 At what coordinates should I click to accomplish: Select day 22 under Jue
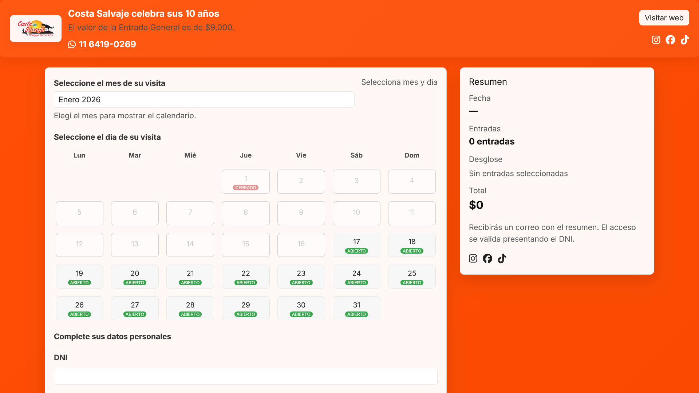pyautogui.click(x=246, y=276)
